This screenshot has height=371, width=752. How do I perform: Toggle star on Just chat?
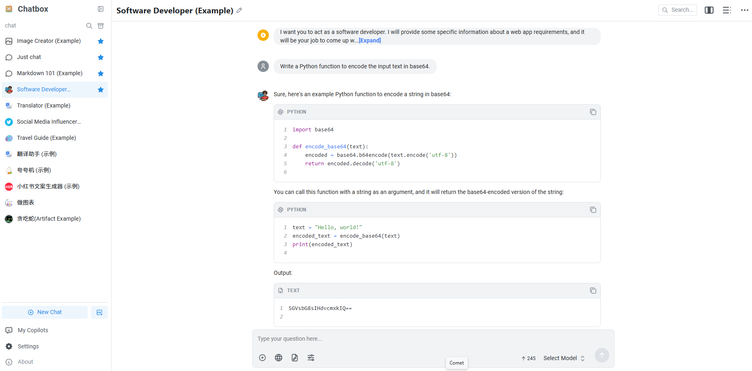[x=101, y=57]
